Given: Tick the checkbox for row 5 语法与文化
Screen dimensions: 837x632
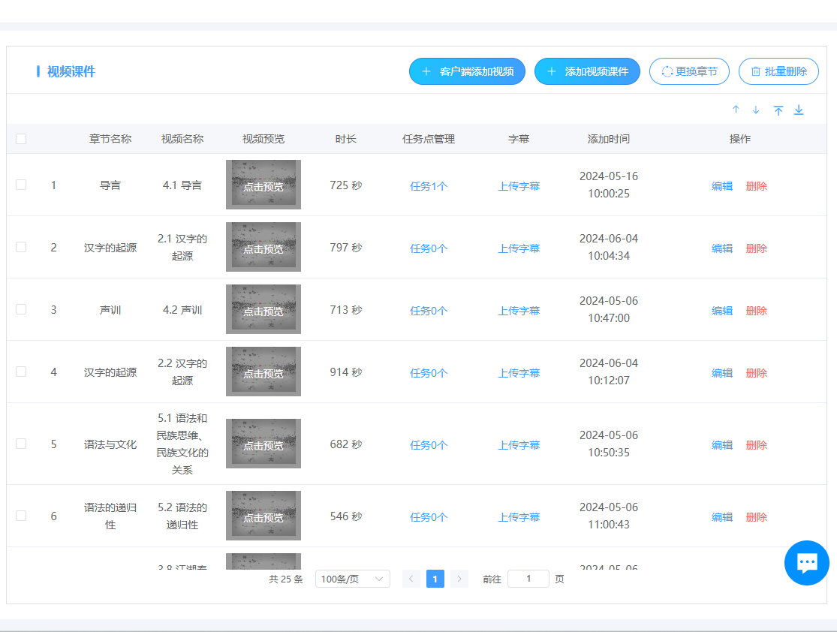Looking at the screenshot, I should point(21,444).
